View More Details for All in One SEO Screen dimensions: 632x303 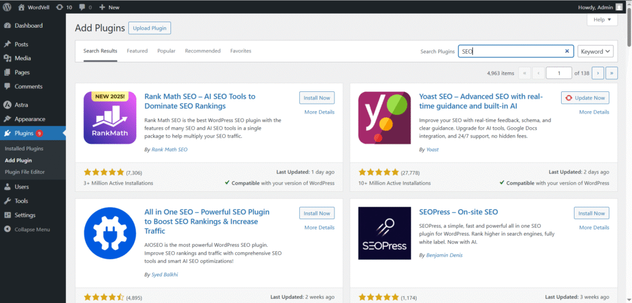pyautogui.click(x=320, y=228)
